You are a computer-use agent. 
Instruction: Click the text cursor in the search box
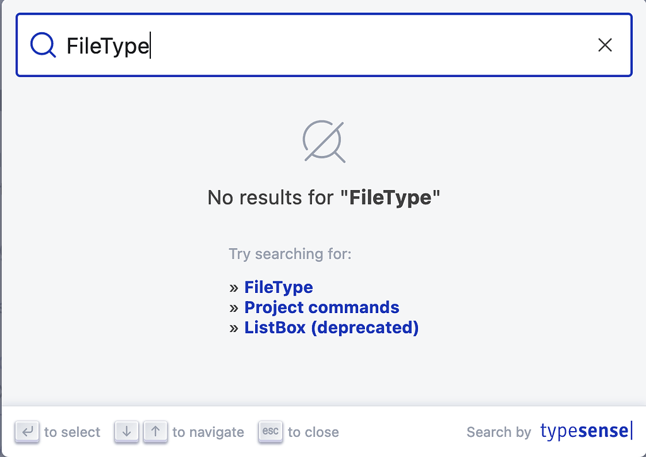[150, 45]
